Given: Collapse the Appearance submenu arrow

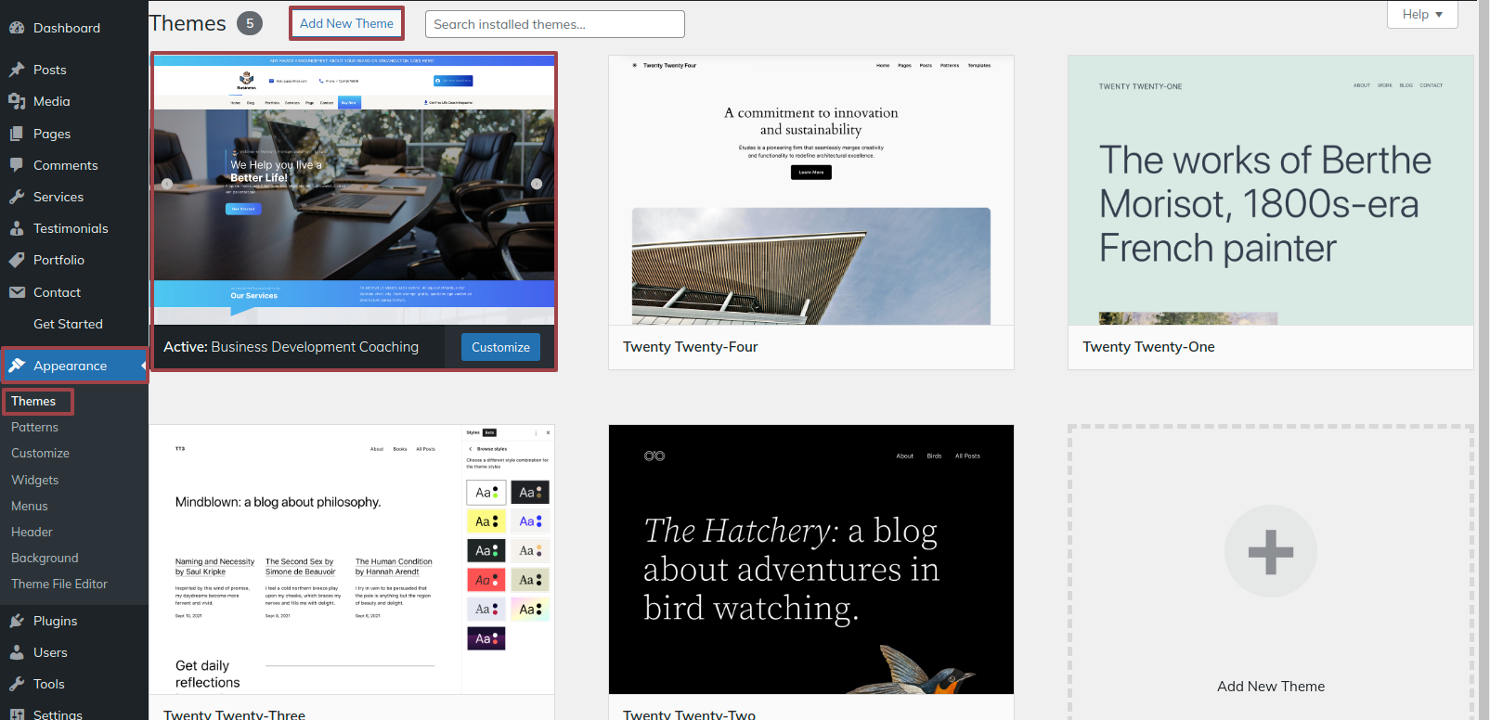Looking at the screenshot, I should coord(143,366).
